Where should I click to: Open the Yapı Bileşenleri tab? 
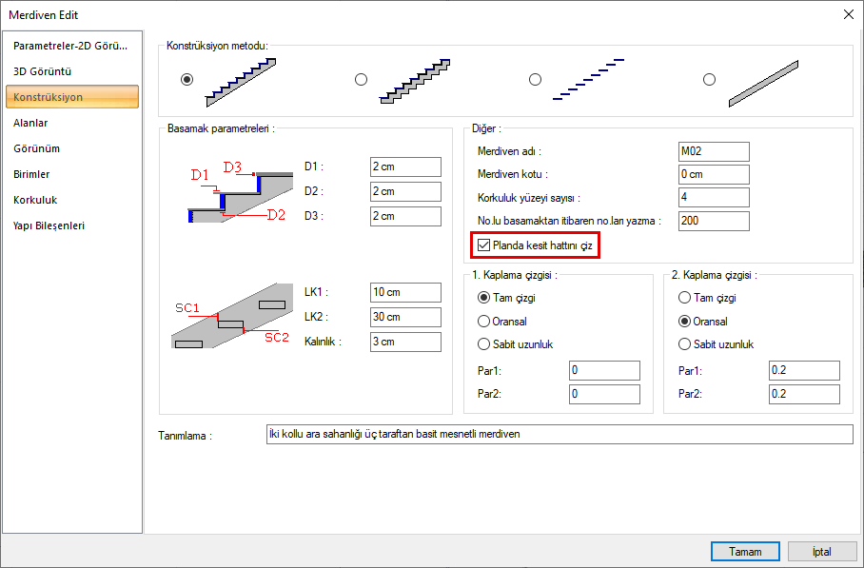pos(72,225)
